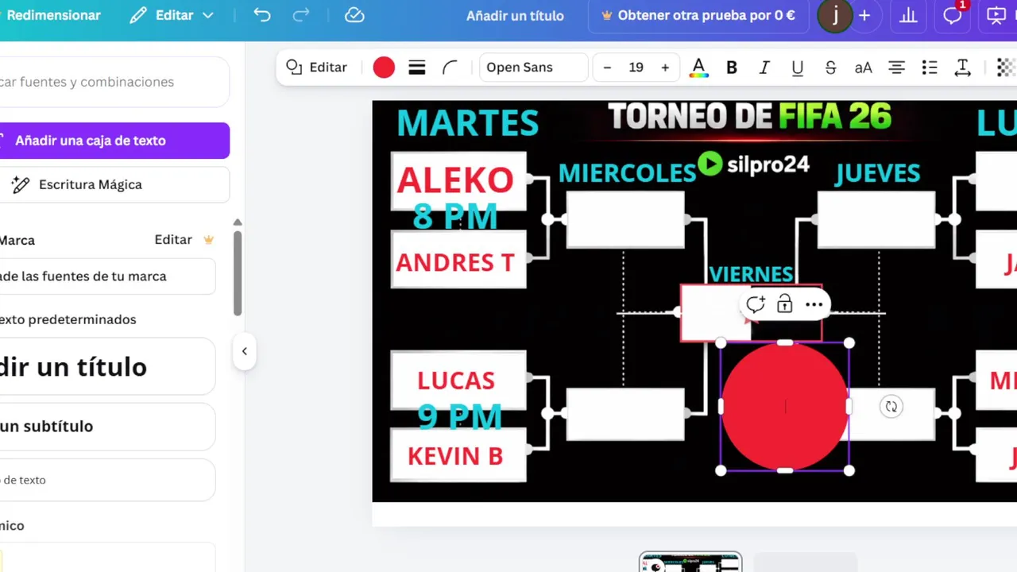Open the Editar dropdown in top bar
Screen dimensions: 1017x572
(x=172, y=15)
